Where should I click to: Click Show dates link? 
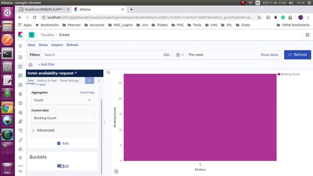click(x=269, y=55)
